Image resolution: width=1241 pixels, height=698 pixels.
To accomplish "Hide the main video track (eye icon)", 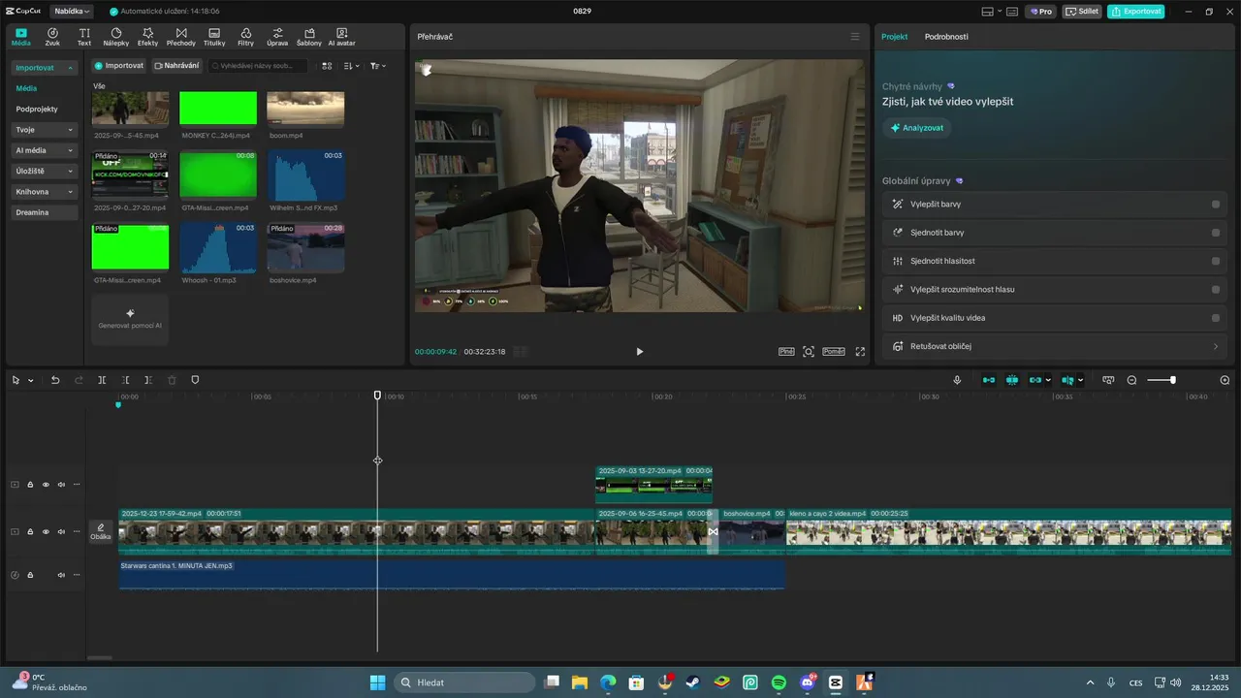I will click(46, 532).
